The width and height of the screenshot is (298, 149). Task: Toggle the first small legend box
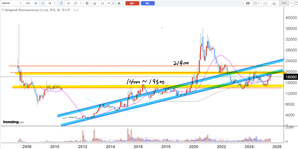click(75, 10)
